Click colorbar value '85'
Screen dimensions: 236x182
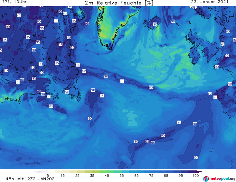pyautogui.click(x=166, y=176)
